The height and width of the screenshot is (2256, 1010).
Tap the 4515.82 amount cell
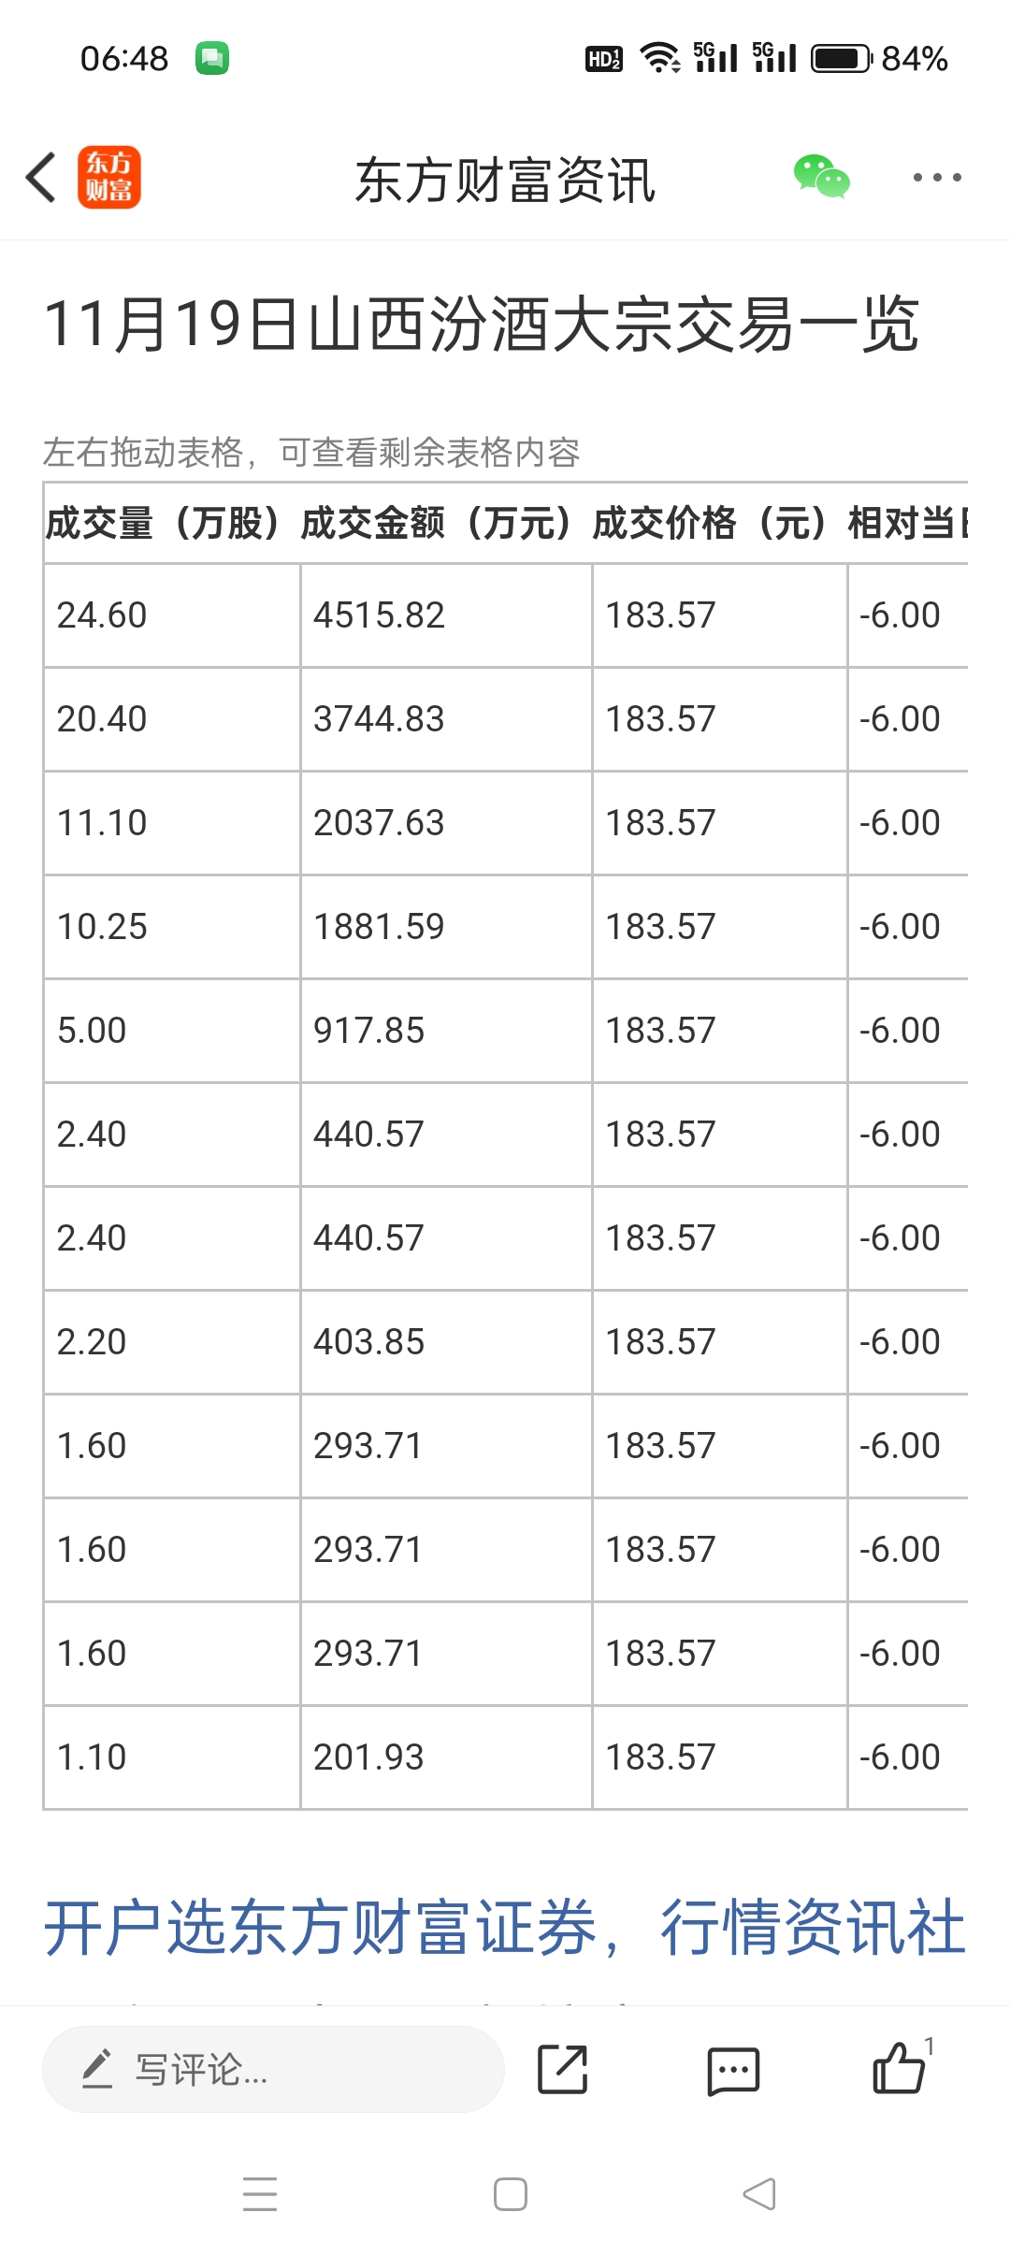pyautogui.click(x=446, y=615)
